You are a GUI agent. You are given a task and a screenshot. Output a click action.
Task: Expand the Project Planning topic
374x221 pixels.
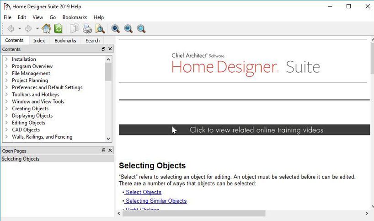point(6,80)
